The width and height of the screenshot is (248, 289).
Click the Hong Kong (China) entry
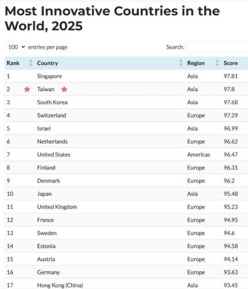(60, 285)
